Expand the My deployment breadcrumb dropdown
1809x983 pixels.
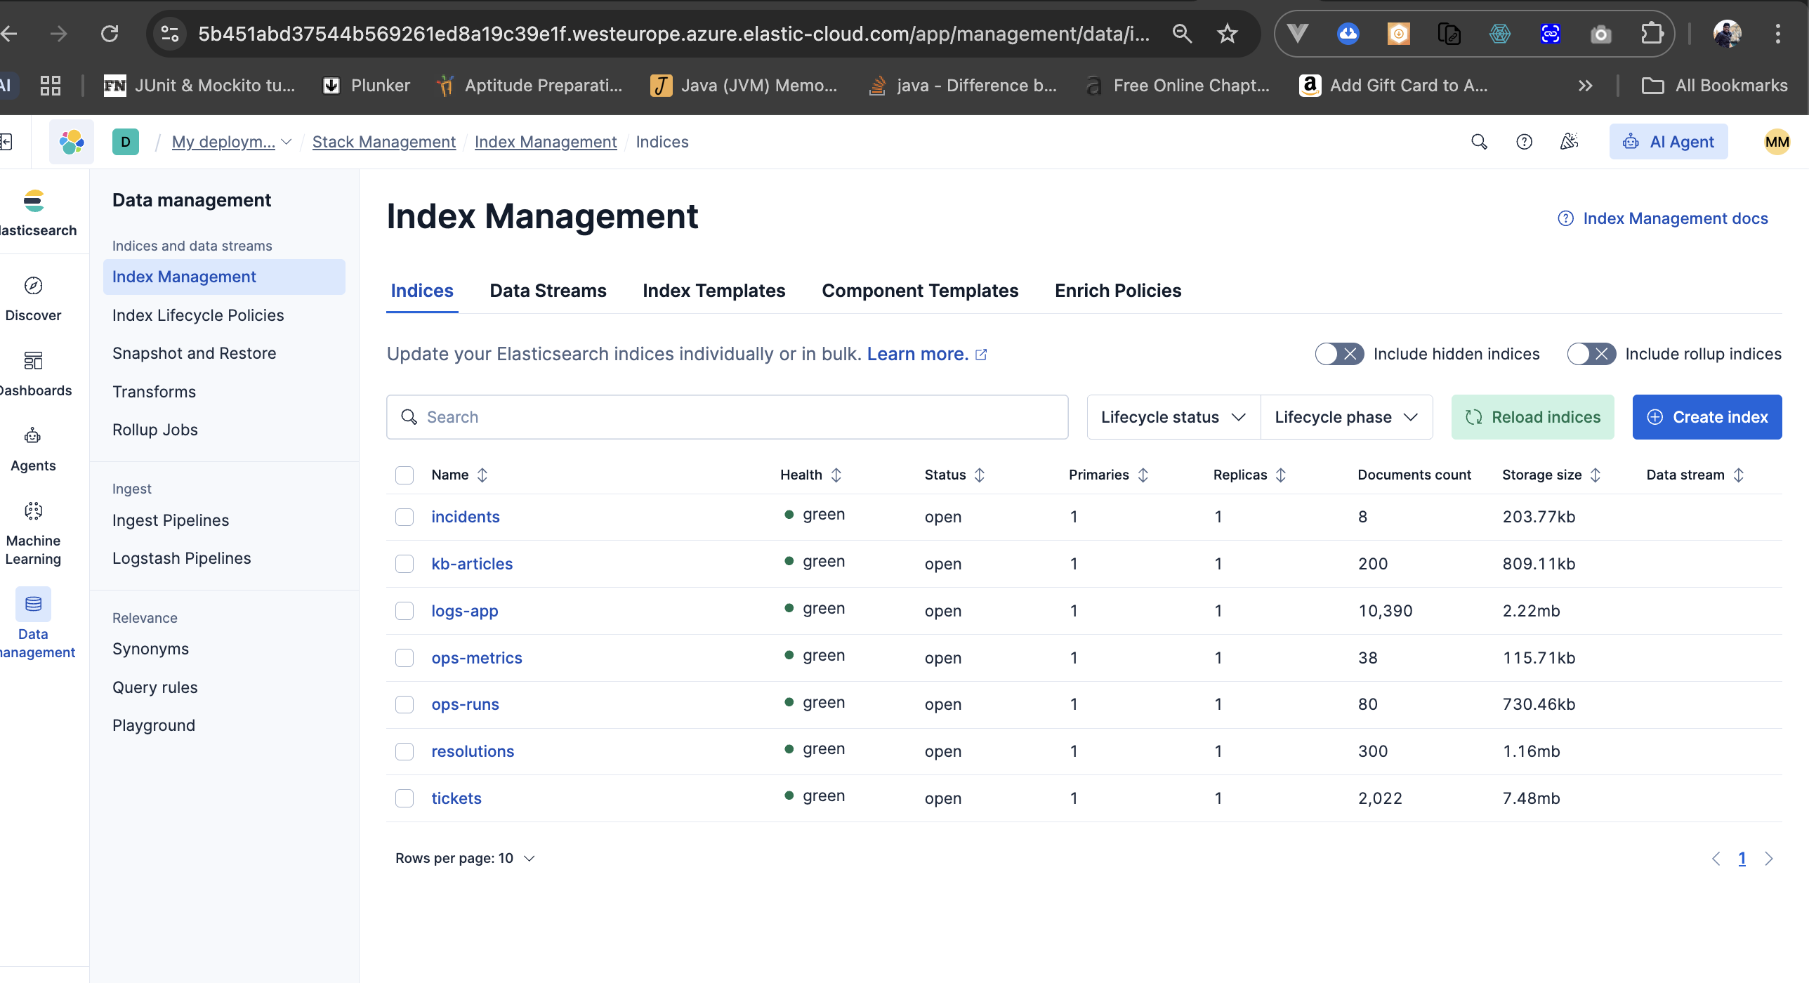(x=232, y=142)
